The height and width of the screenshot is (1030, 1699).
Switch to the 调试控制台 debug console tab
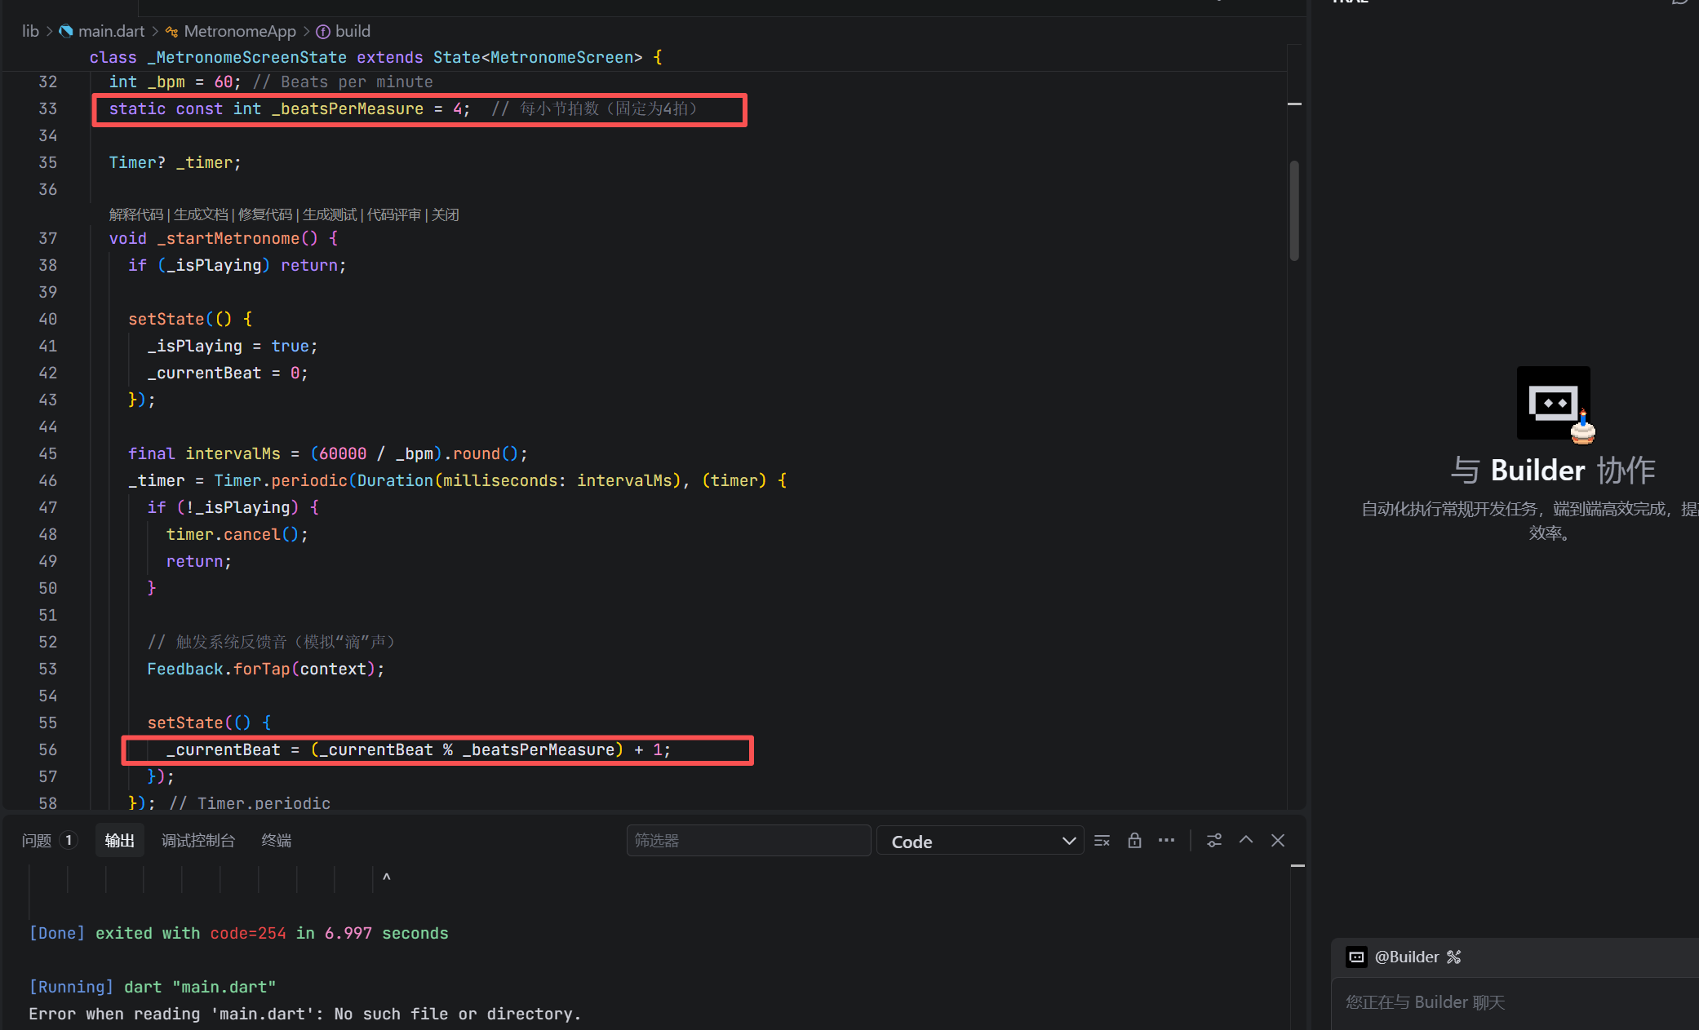[198, 841]
